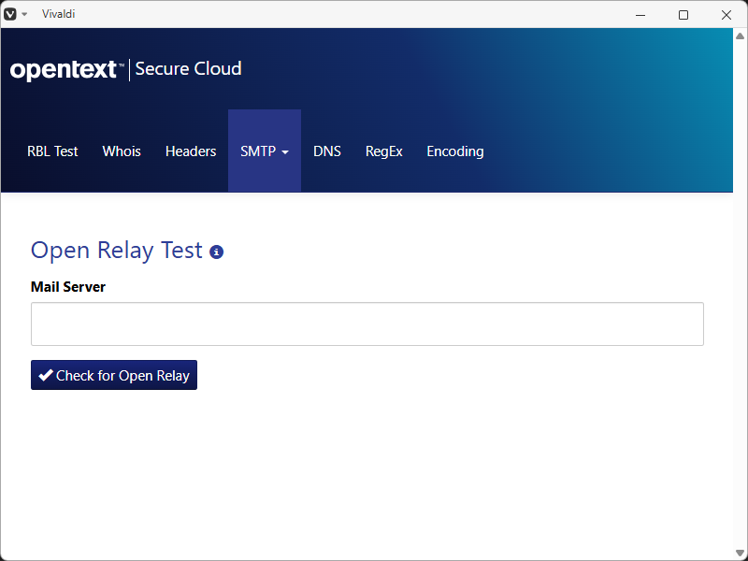Go to the Whois tool
The image size is (748, 561).
(122, 151)
